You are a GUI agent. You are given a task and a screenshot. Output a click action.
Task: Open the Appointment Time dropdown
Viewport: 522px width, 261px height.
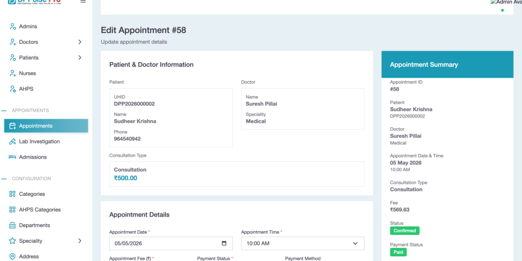303,243
